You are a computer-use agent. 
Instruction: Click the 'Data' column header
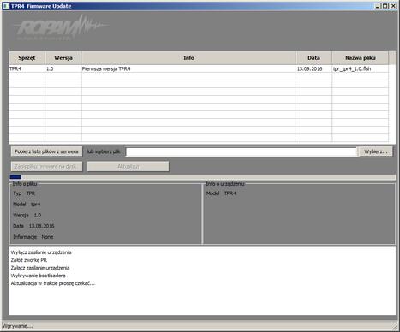click(x=314, y=58)
